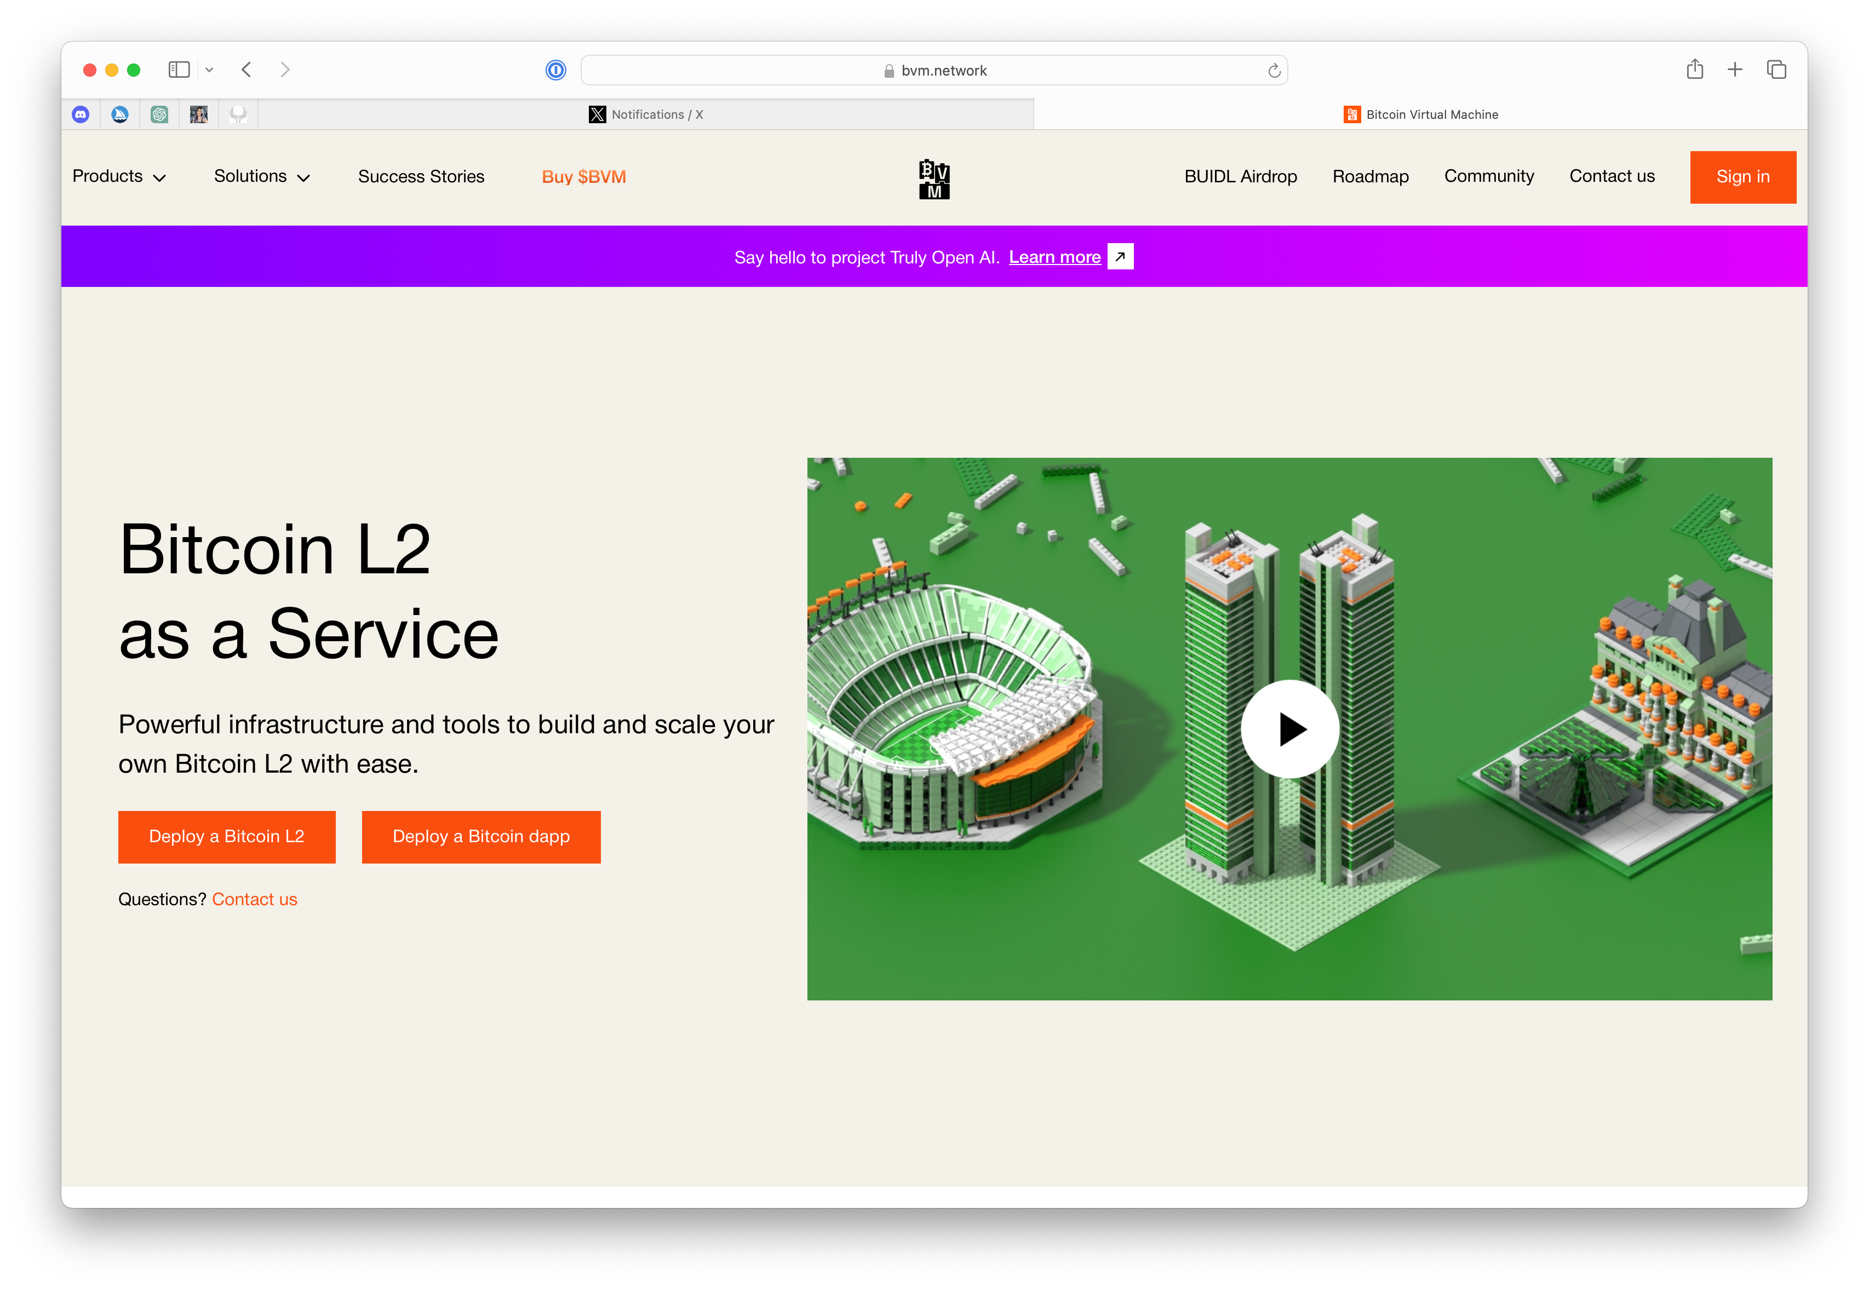1869x1289 pixels.
Task: Click the Deploy a Bitcoin L2 button
Action: [226, 837]
